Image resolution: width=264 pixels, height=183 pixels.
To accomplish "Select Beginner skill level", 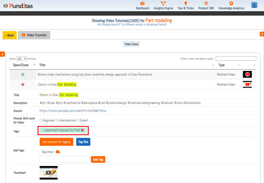I will (x=41, y=120).
